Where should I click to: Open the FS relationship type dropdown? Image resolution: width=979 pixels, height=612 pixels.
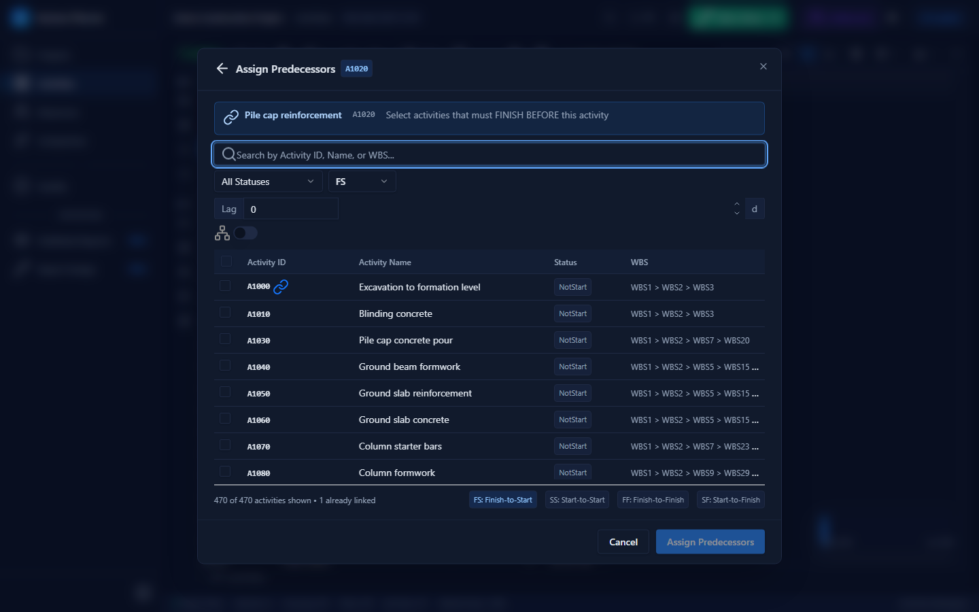pyautogui.click(x=362, y=182)
